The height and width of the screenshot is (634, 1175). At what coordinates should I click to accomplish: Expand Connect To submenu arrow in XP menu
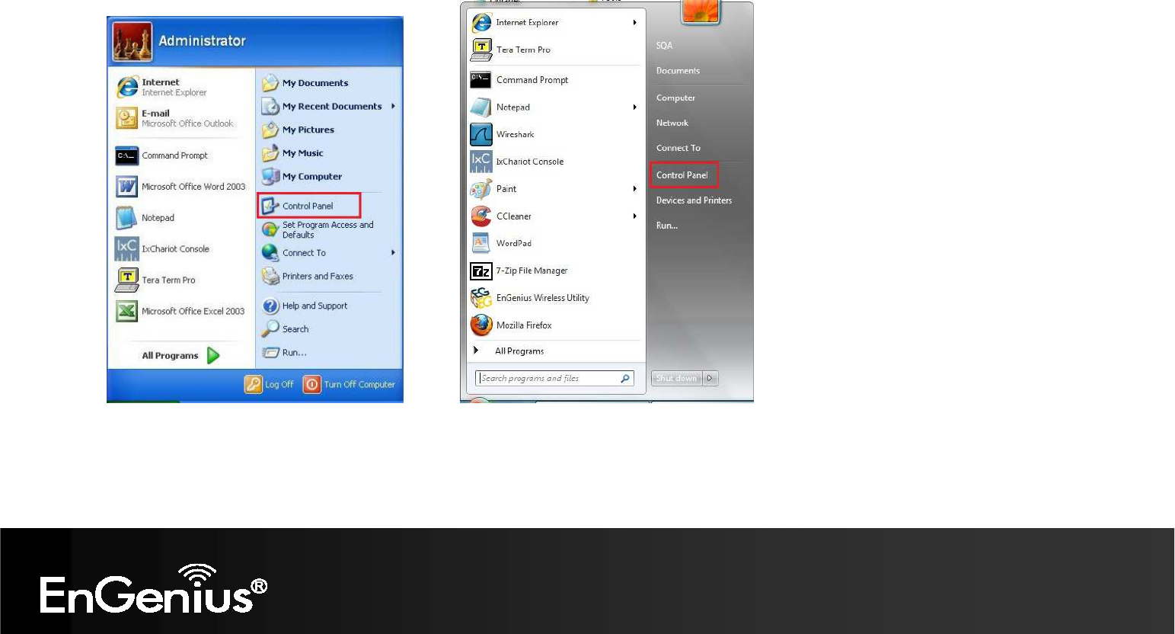393,253
